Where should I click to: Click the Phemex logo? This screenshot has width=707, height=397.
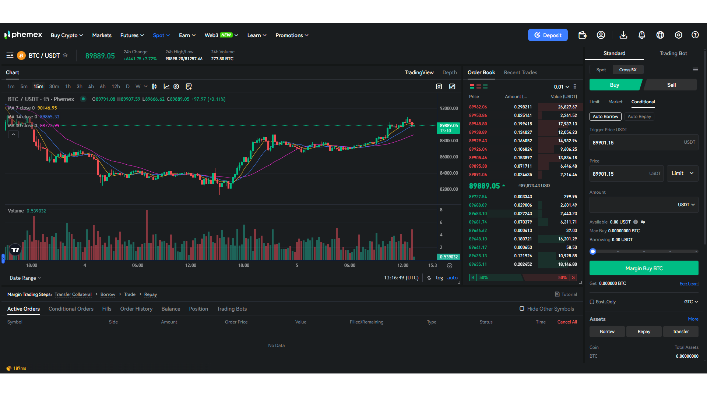point(23,35)
